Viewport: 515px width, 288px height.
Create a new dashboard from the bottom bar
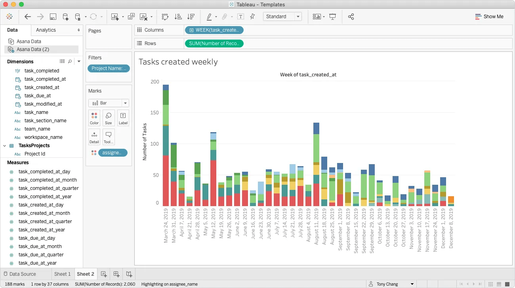(116, 274)
